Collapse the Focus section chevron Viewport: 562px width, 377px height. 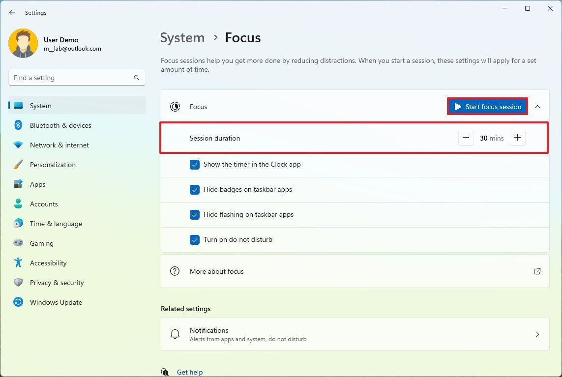pos(537,106)
